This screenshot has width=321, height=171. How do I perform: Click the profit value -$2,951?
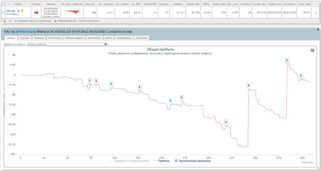point(180,12)
